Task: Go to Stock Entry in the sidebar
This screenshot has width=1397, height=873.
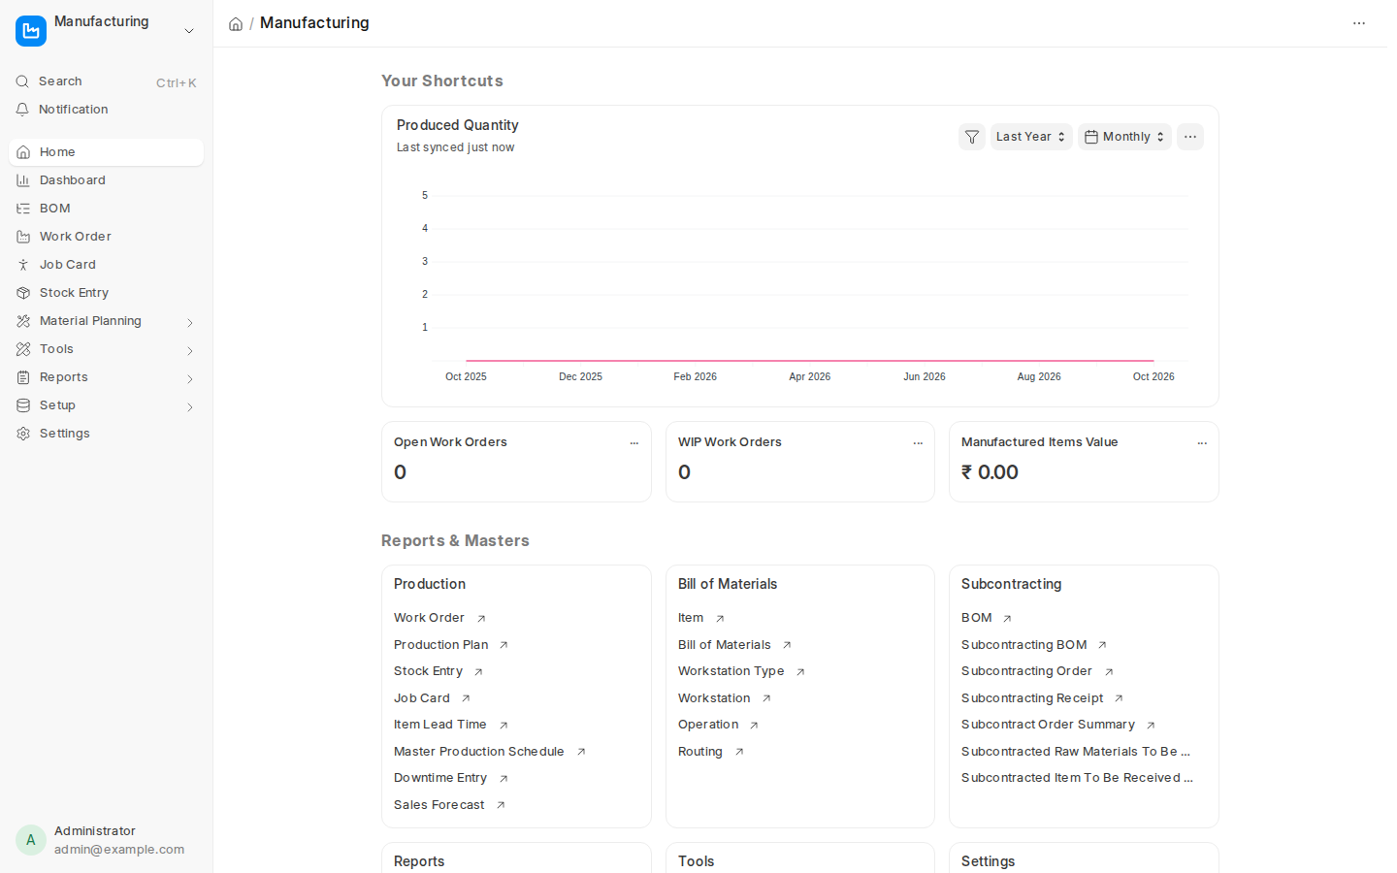Action: coord(106,293)
